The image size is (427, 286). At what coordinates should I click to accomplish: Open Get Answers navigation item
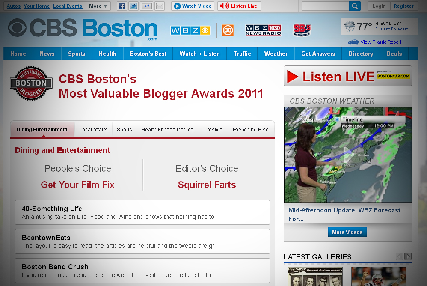pyautogui.click(x=318, y=54)
